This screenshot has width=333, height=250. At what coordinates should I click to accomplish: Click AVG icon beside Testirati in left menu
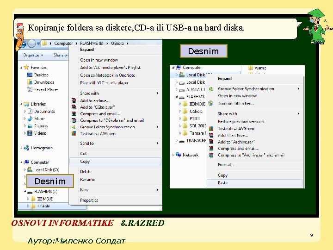click(74, 134)
